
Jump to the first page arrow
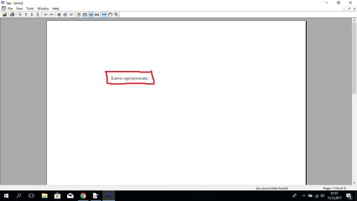(20, 15)
